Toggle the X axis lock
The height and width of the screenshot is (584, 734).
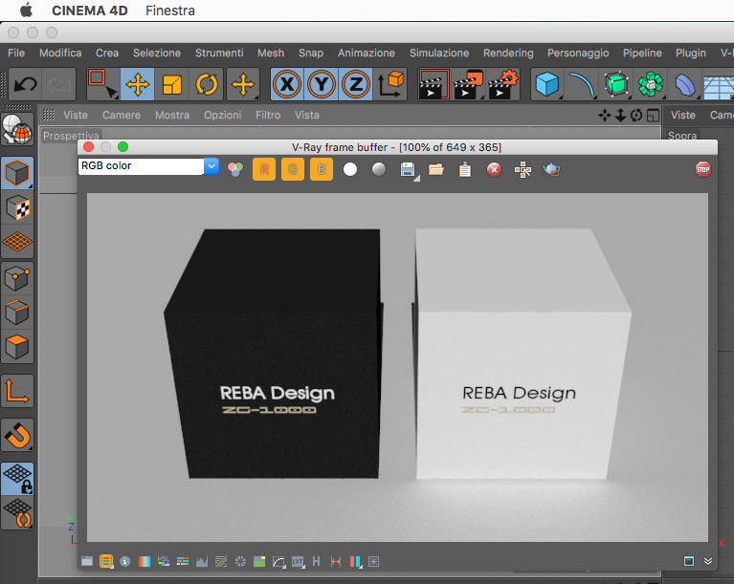[287, 84]
